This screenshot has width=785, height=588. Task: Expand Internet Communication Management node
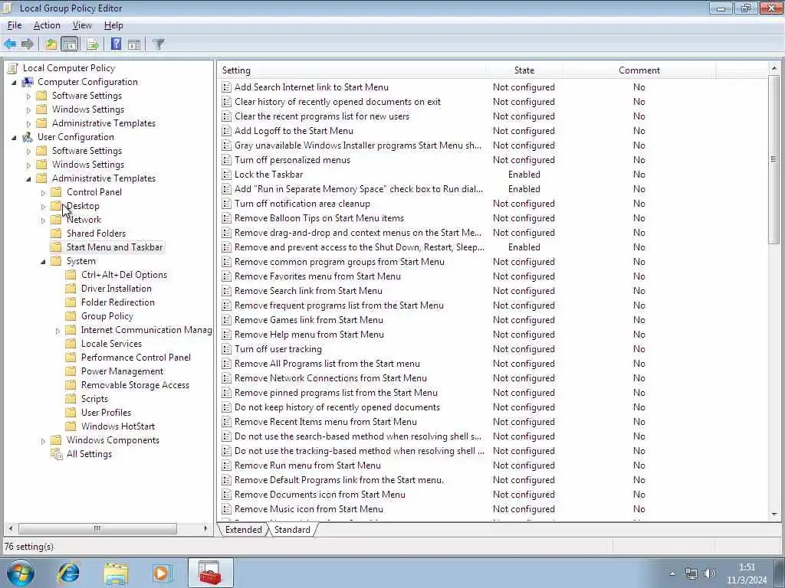click(57, 331)
